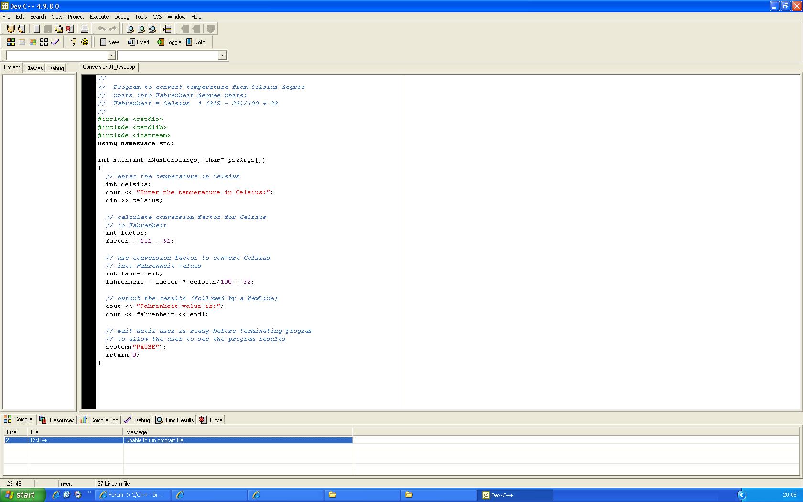Click the Undo arrow
The width and height of the screenshot is (803, 502).
[x=101, y=29]
